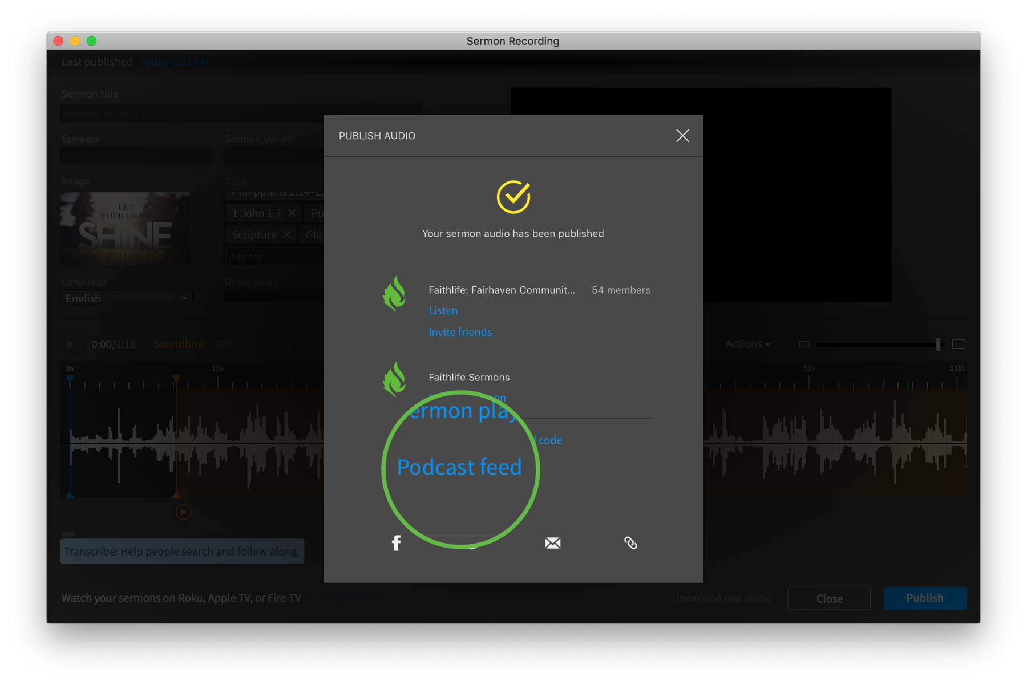Viewport: 1027px width, 685px height.
Task: Open the Actions dropdown
Action: point(747,344)
